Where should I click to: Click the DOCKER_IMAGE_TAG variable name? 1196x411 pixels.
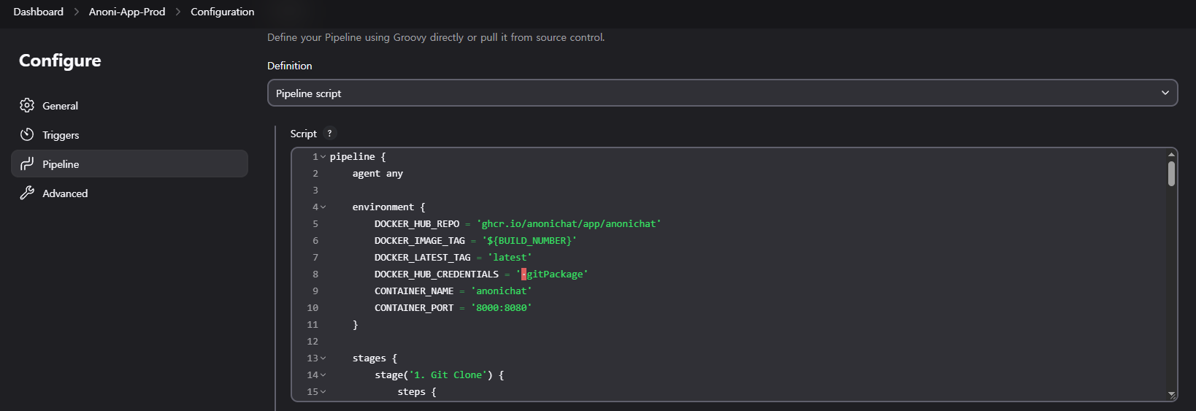(x=420, y=241)
